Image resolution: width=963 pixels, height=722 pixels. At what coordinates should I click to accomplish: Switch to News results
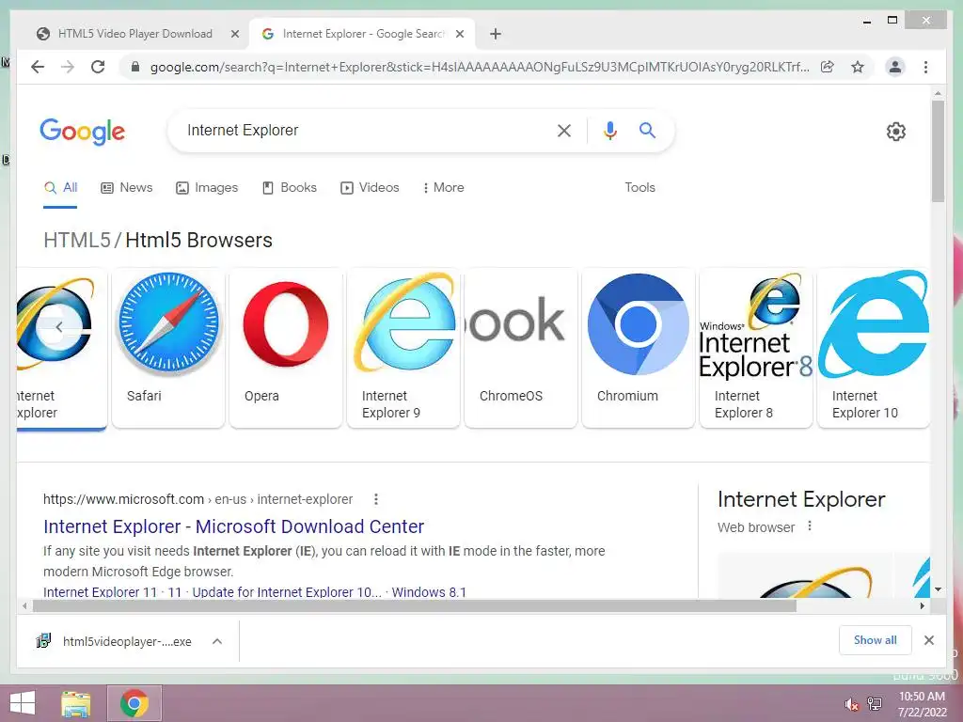(127, 188)
